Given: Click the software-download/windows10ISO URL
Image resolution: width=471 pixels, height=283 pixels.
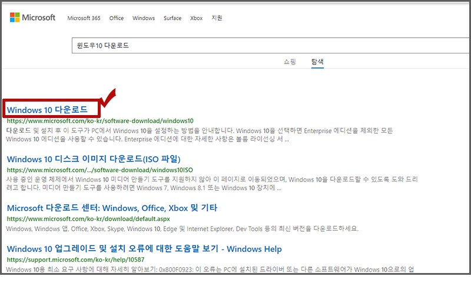Looking at the screenshot, I should click(99, 170).
